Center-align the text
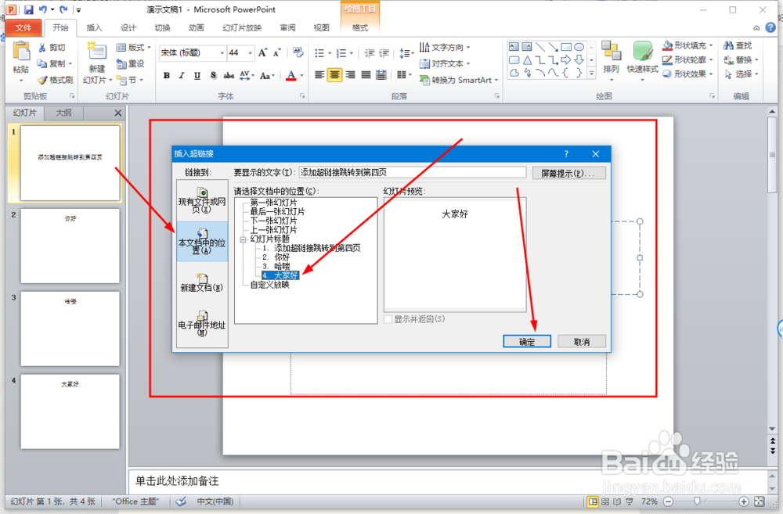The height and width of the screenshot is (514, 783). pos(334,75)
